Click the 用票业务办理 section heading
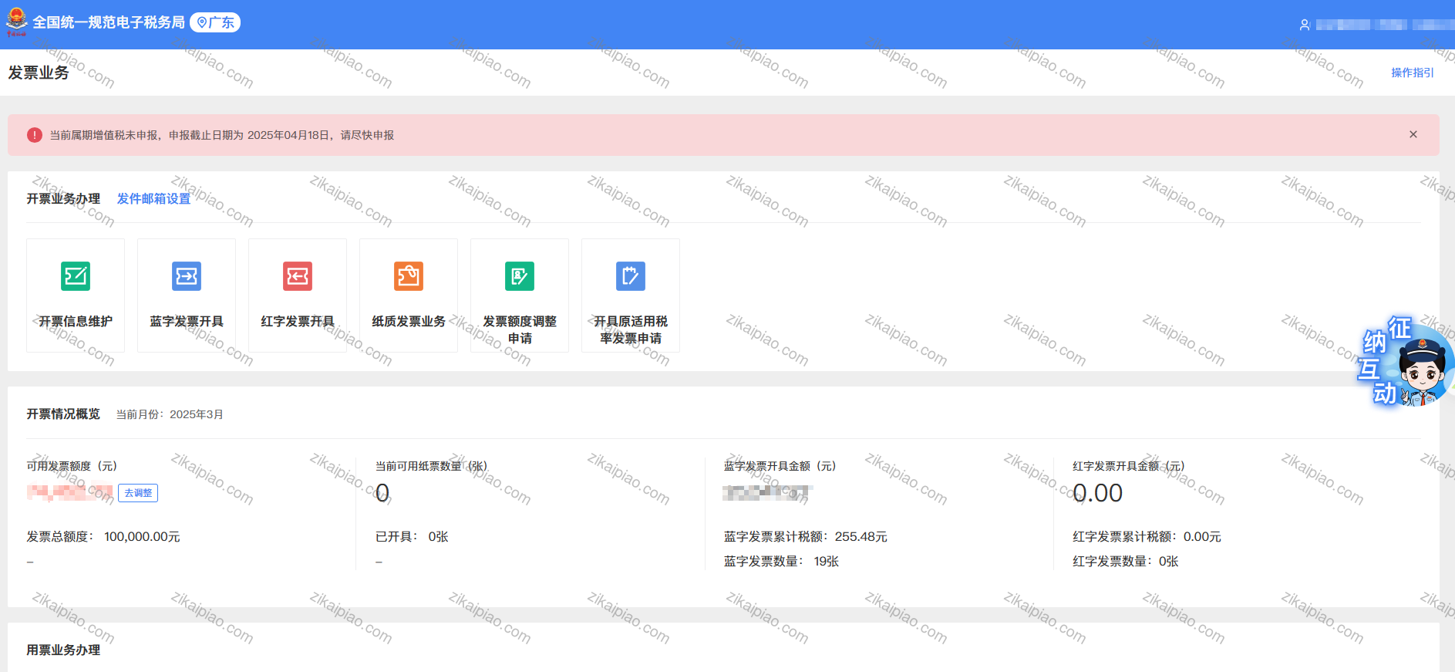The width and height of the screenshot is (1455, 672). click(63, 650)
